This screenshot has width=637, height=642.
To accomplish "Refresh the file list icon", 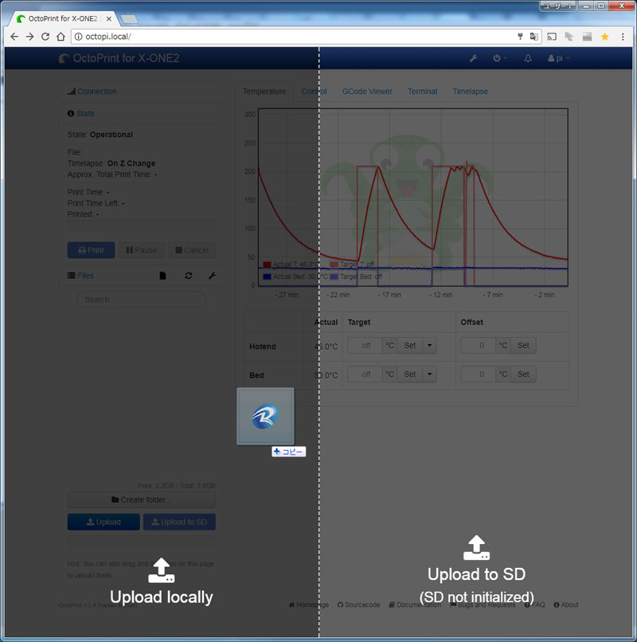I will click(x=189, y=276).
